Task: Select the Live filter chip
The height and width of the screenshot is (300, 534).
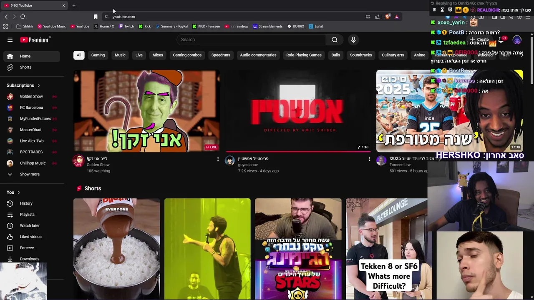Action: pyautogui.click(x=139, y=55)
